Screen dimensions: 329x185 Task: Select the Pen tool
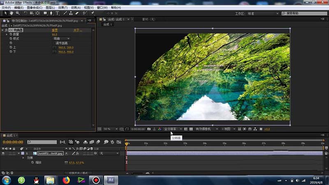coord(51,13)
